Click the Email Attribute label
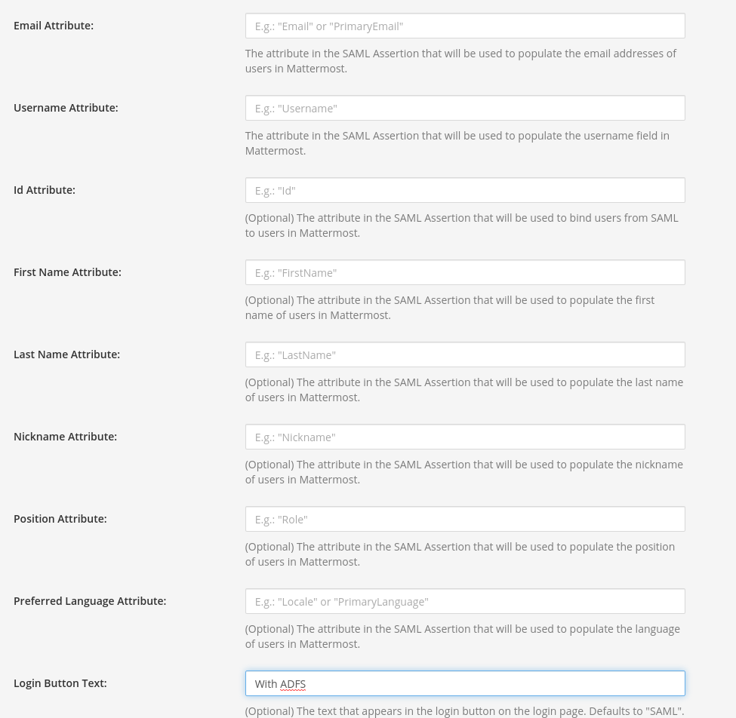The image size is (736, 718). [x=54, y=25]
